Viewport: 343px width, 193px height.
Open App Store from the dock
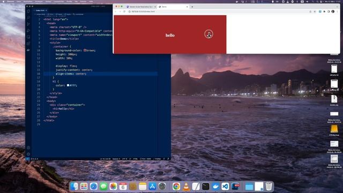(152, 187)
